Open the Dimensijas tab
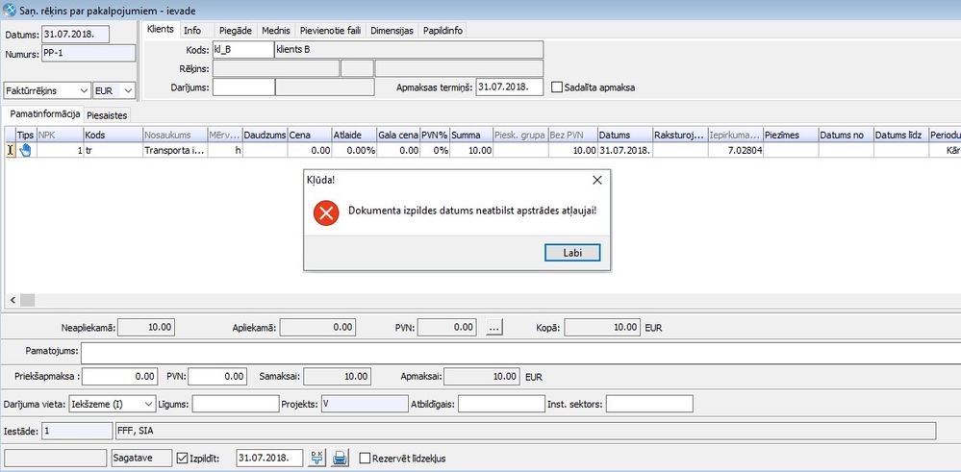 392,30
